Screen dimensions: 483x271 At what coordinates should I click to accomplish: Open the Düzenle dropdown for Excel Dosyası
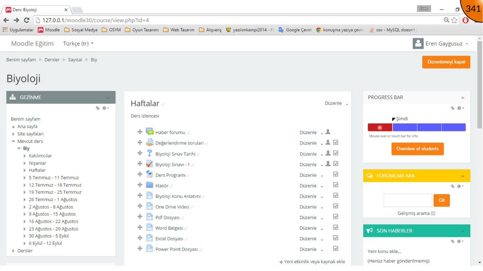tap(311, 239)
